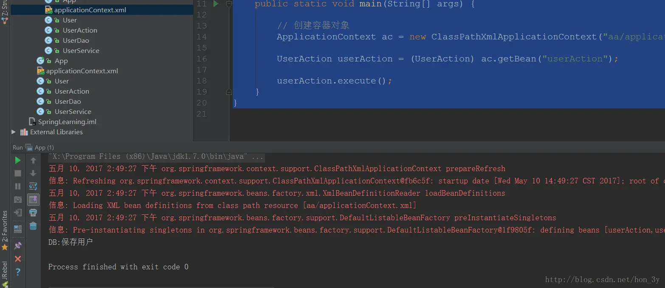
Task: Click the Exit icon in Run toolbar
Action: point(18,213)
